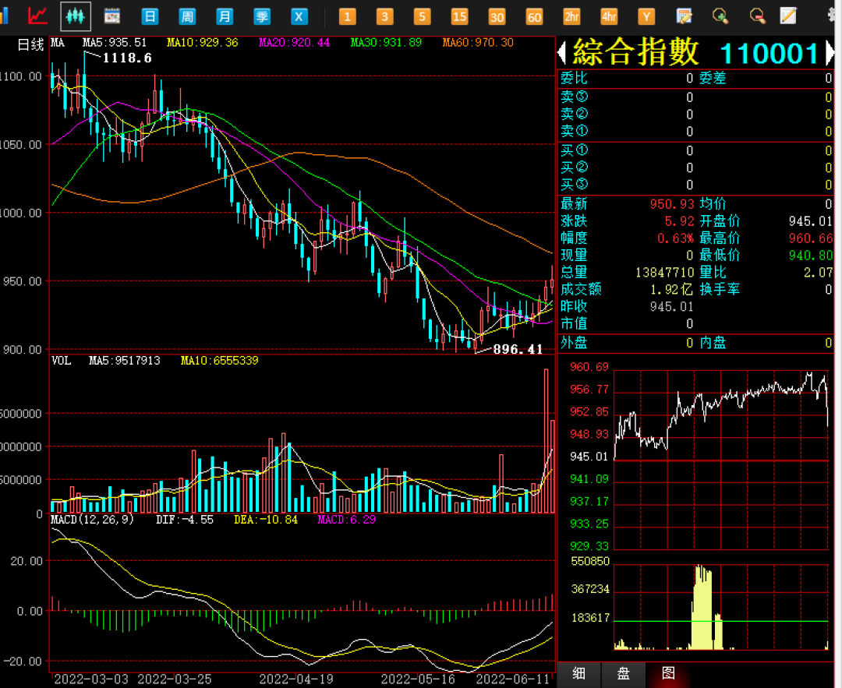Click the 日线 daily line label
The width and height of the screenshot is (842, 688).
point(30,44)
